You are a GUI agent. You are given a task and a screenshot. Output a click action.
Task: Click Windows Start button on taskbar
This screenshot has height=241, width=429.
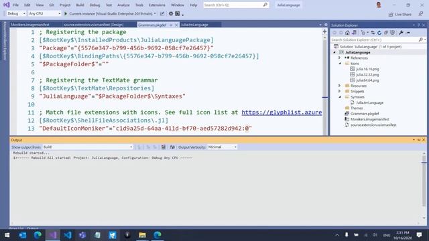(7, 235)
